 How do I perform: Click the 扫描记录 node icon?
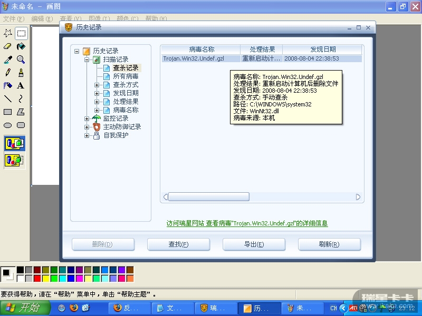coord(97,60)
